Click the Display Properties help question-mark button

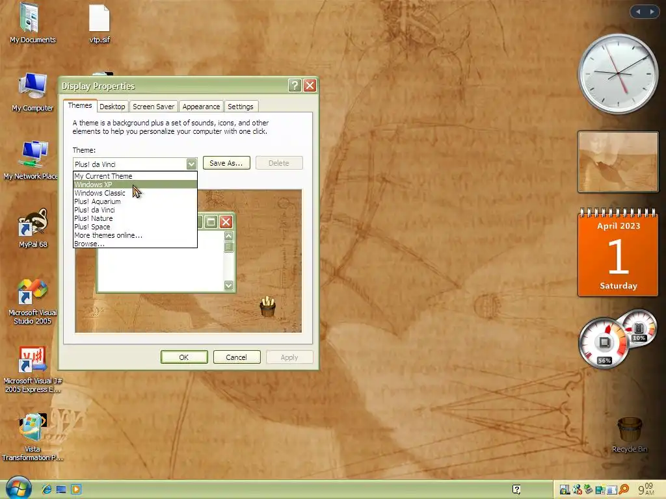295,86
